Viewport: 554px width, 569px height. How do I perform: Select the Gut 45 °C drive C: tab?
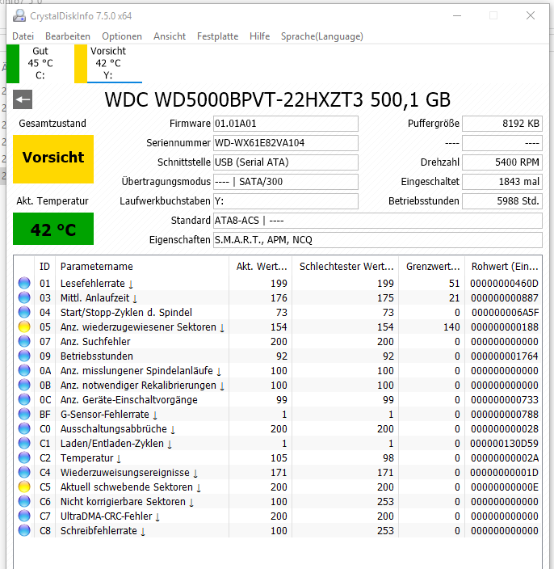[x=40, y=63]
